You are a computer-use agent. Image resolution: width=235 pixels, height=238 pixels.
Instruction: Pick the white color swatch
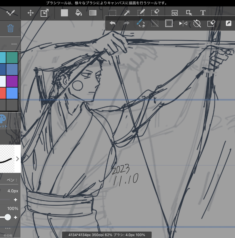[3, 81]
